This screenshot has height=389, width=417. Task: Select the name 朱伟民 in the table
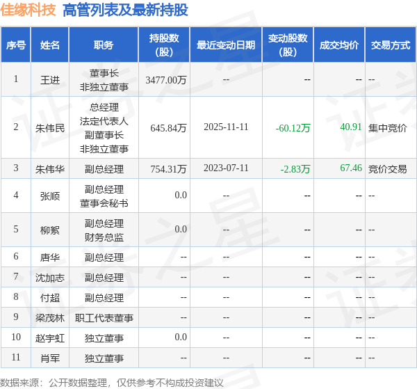tap(50, 128)
